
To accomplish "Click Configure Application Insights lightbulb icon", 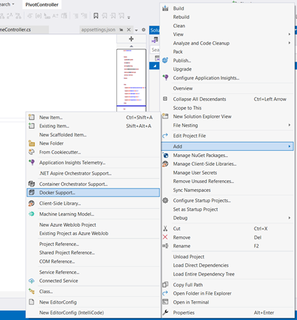I will (166, 77).
